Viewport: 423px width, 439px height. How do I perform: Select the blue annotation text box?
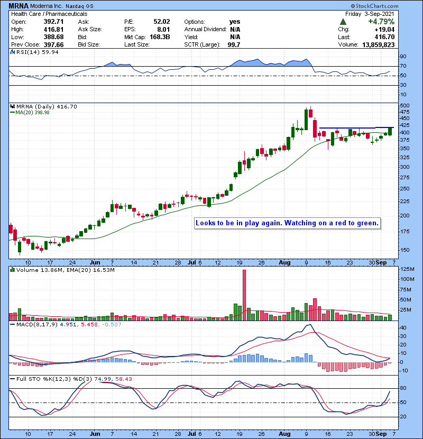[x=287, y=223]
